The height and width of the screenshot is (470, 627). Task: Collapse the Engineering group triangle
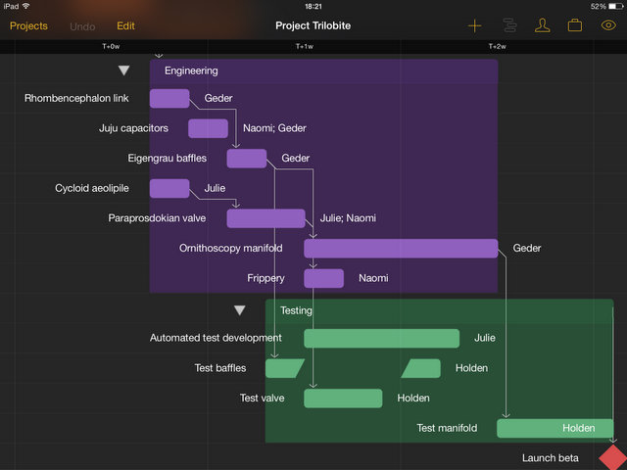coord(124,70)
